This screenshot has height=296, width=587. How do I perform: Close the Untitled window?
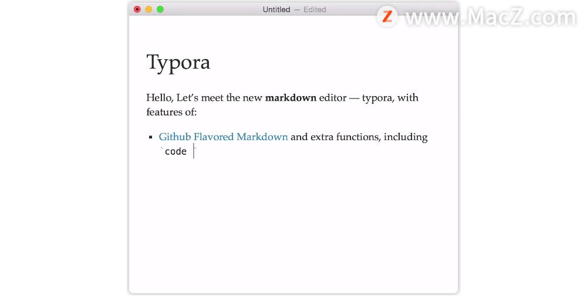pyautogui.click(x=137, y=9)
